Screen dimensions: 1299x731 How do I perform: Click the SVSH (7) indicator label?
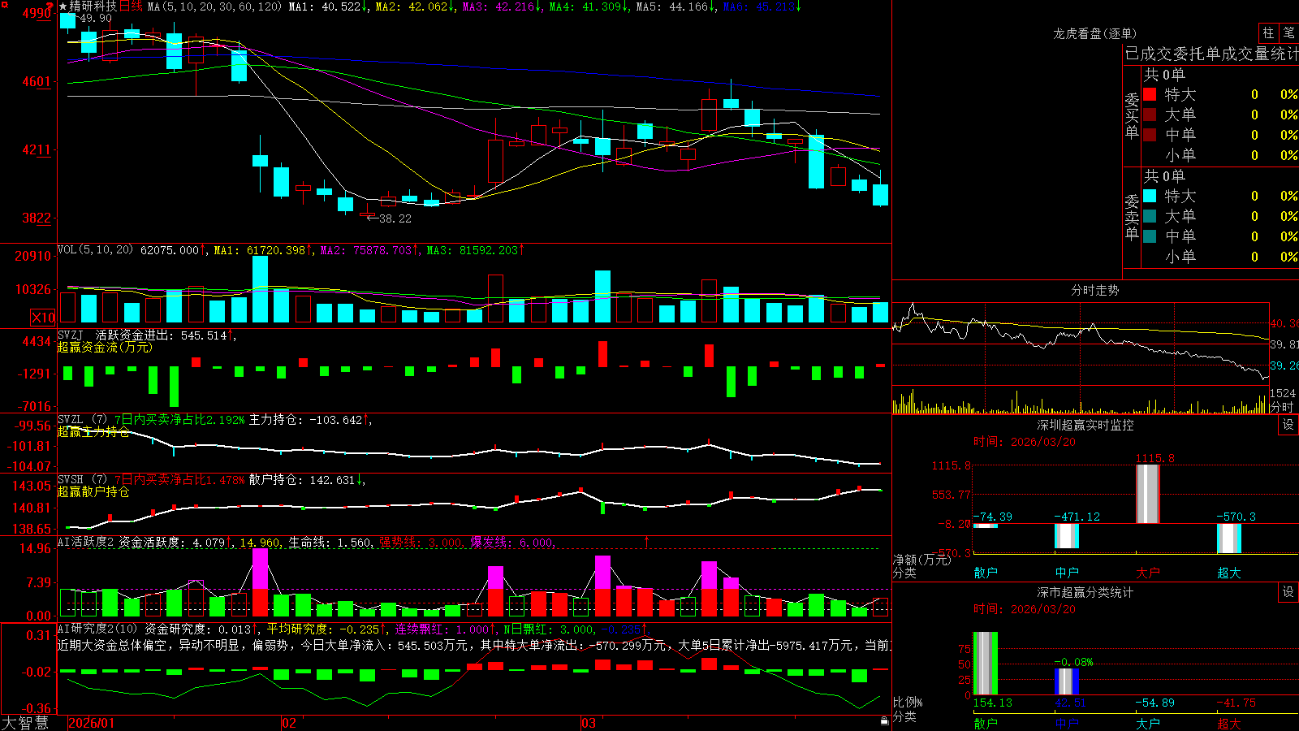pos(82,479)
